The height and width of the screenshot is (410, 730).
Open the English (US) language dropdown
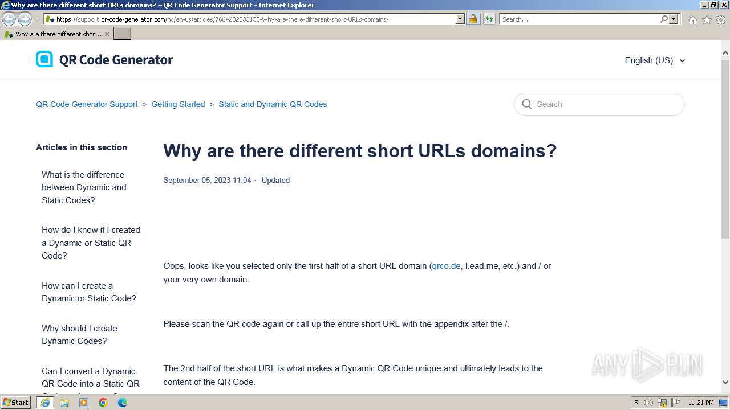655,60
